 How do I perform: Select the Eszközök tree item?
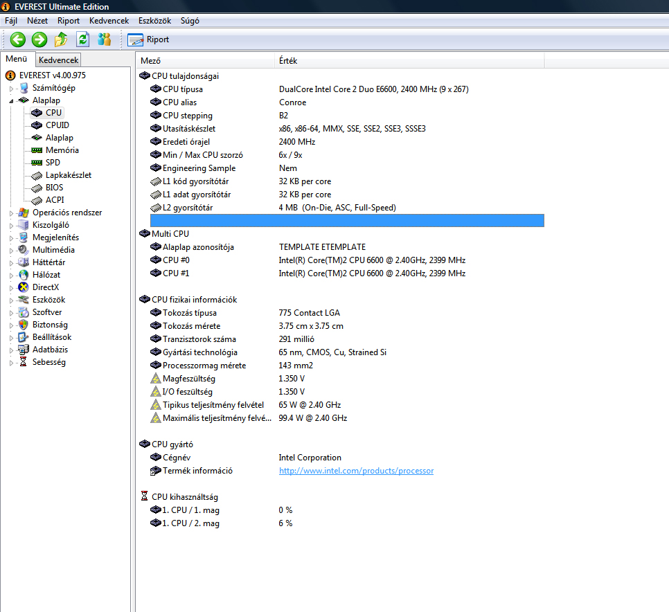48,300
